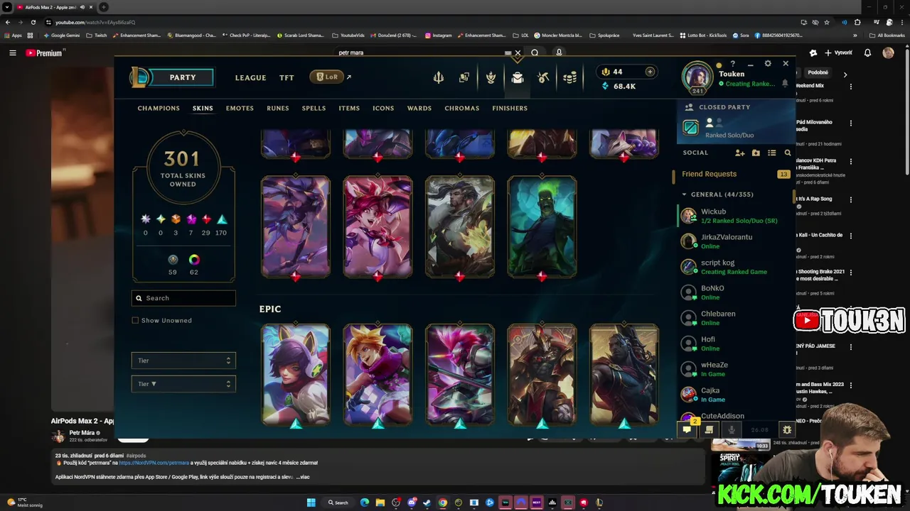910x511 pixels.
Task: Open client settings gear icon
Action: (768, 64)
